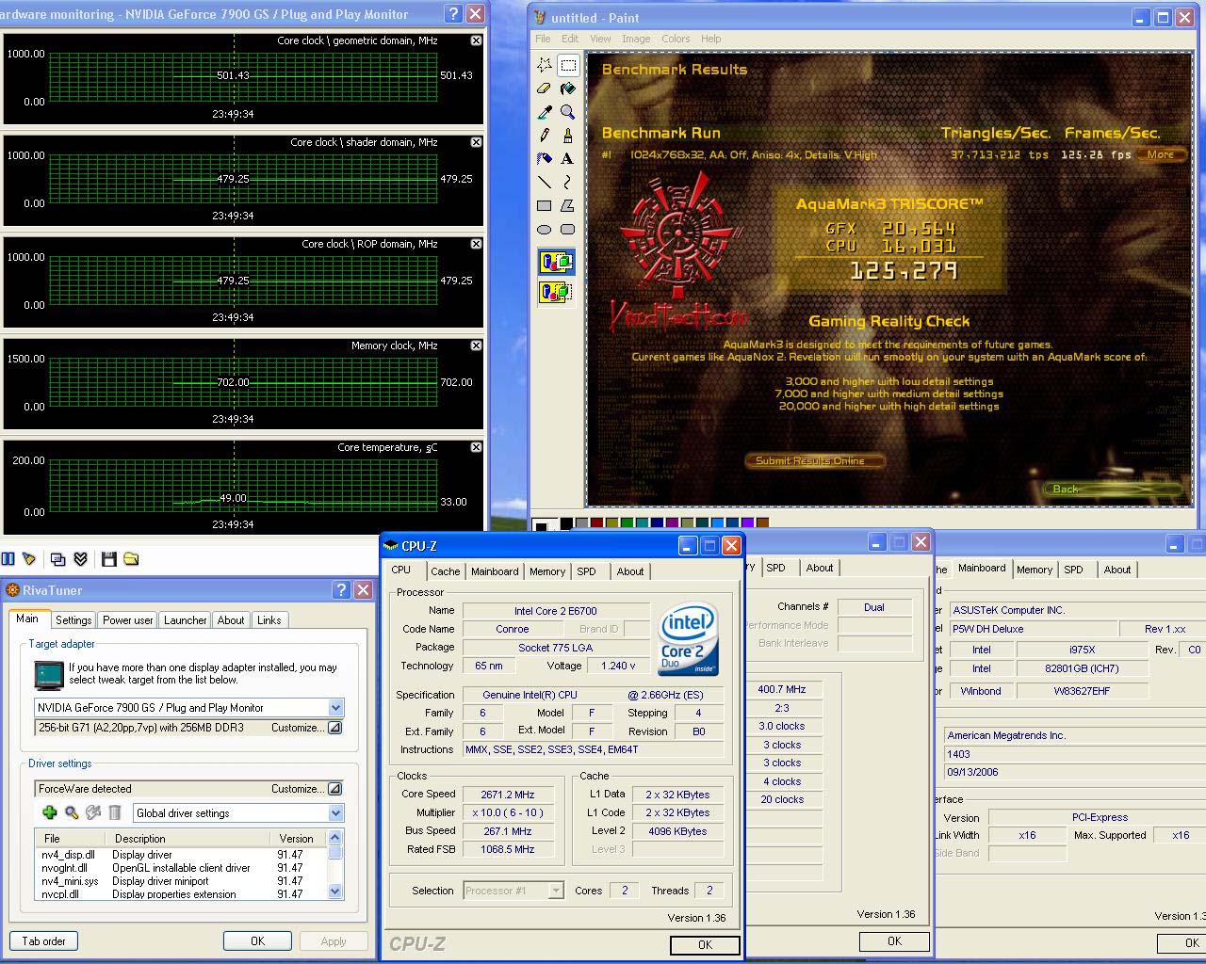This screenshot has height=964, width=1206.
Task: Enable transparent selection mode in Paint
Action: coord(556,291)
